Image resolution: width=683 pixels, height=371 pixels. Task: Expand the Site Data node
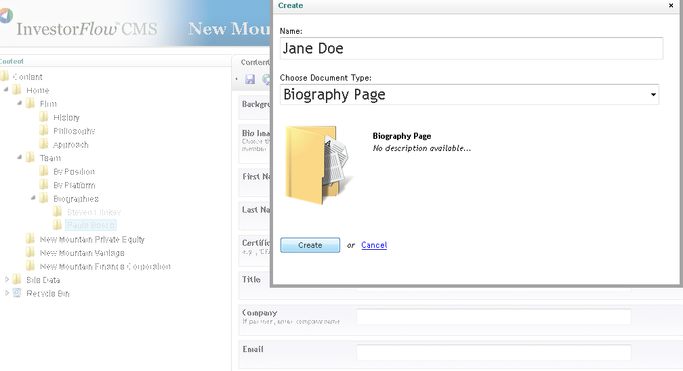[7, 280]
